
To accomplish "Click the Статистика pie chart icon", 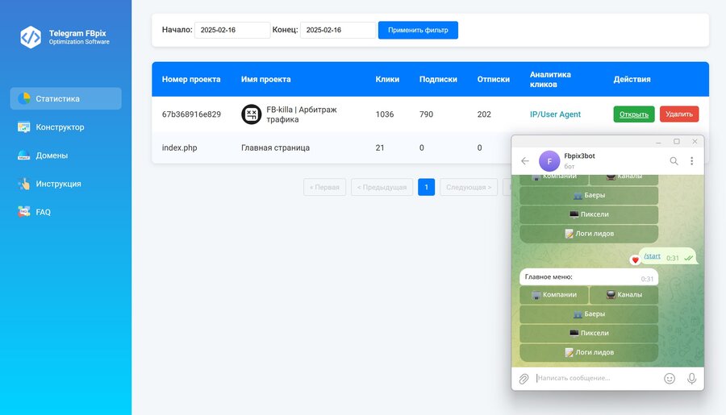I will coord(24,98).
